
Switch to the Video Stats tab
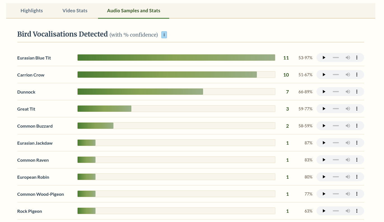click(75, 11)
